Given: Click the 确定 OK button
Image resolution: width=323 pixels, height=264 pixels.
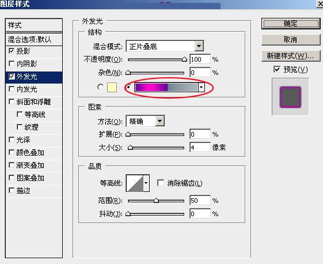Looking at the screenshot, I should click(x=291, y=24).
